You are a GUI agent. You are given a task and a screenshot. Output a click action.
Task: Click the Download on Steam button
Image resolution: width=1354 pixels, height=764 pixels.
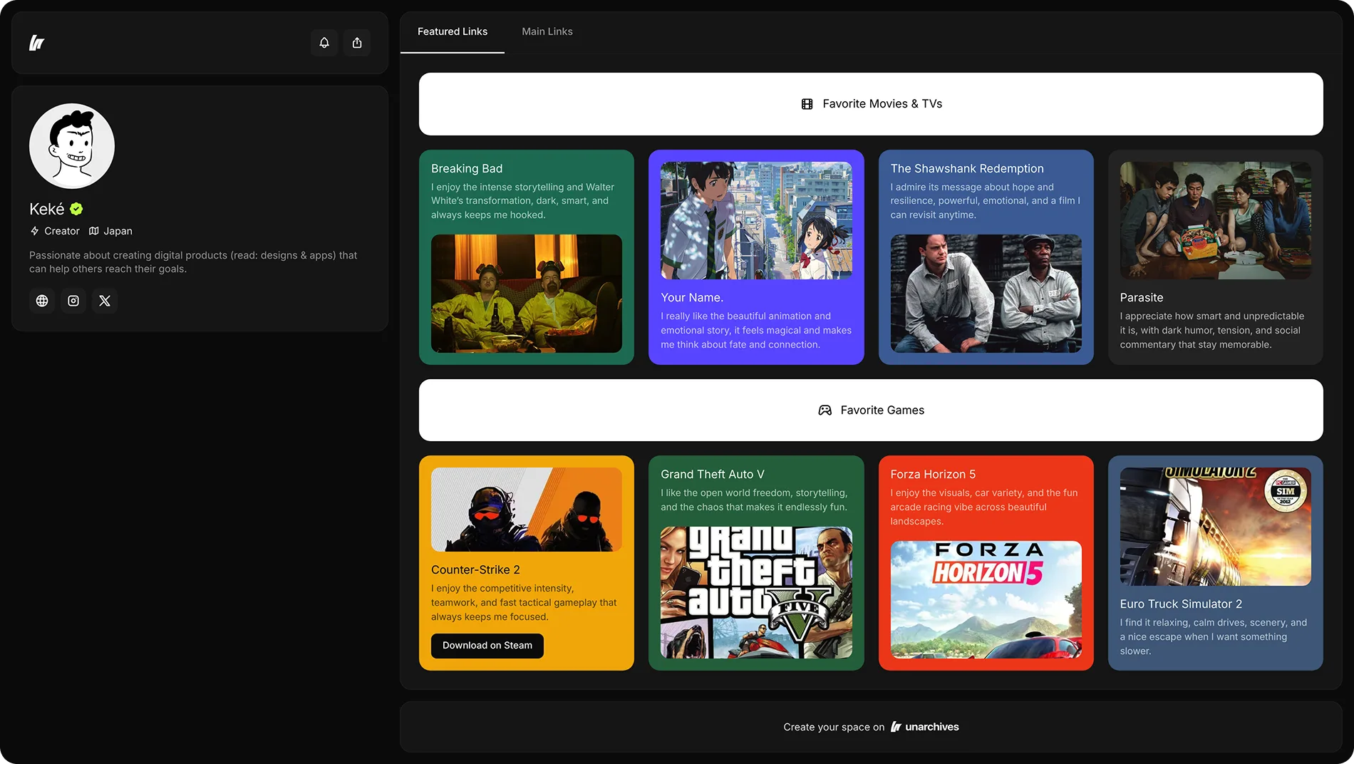click(487, 646)
